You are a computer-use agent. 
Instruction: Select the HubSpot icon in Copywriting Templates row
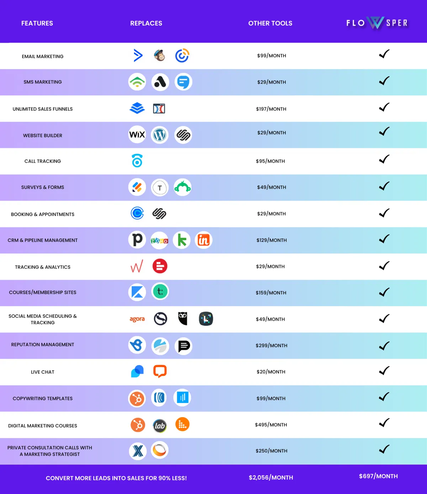pyautogui.click(x=137, y=399)
